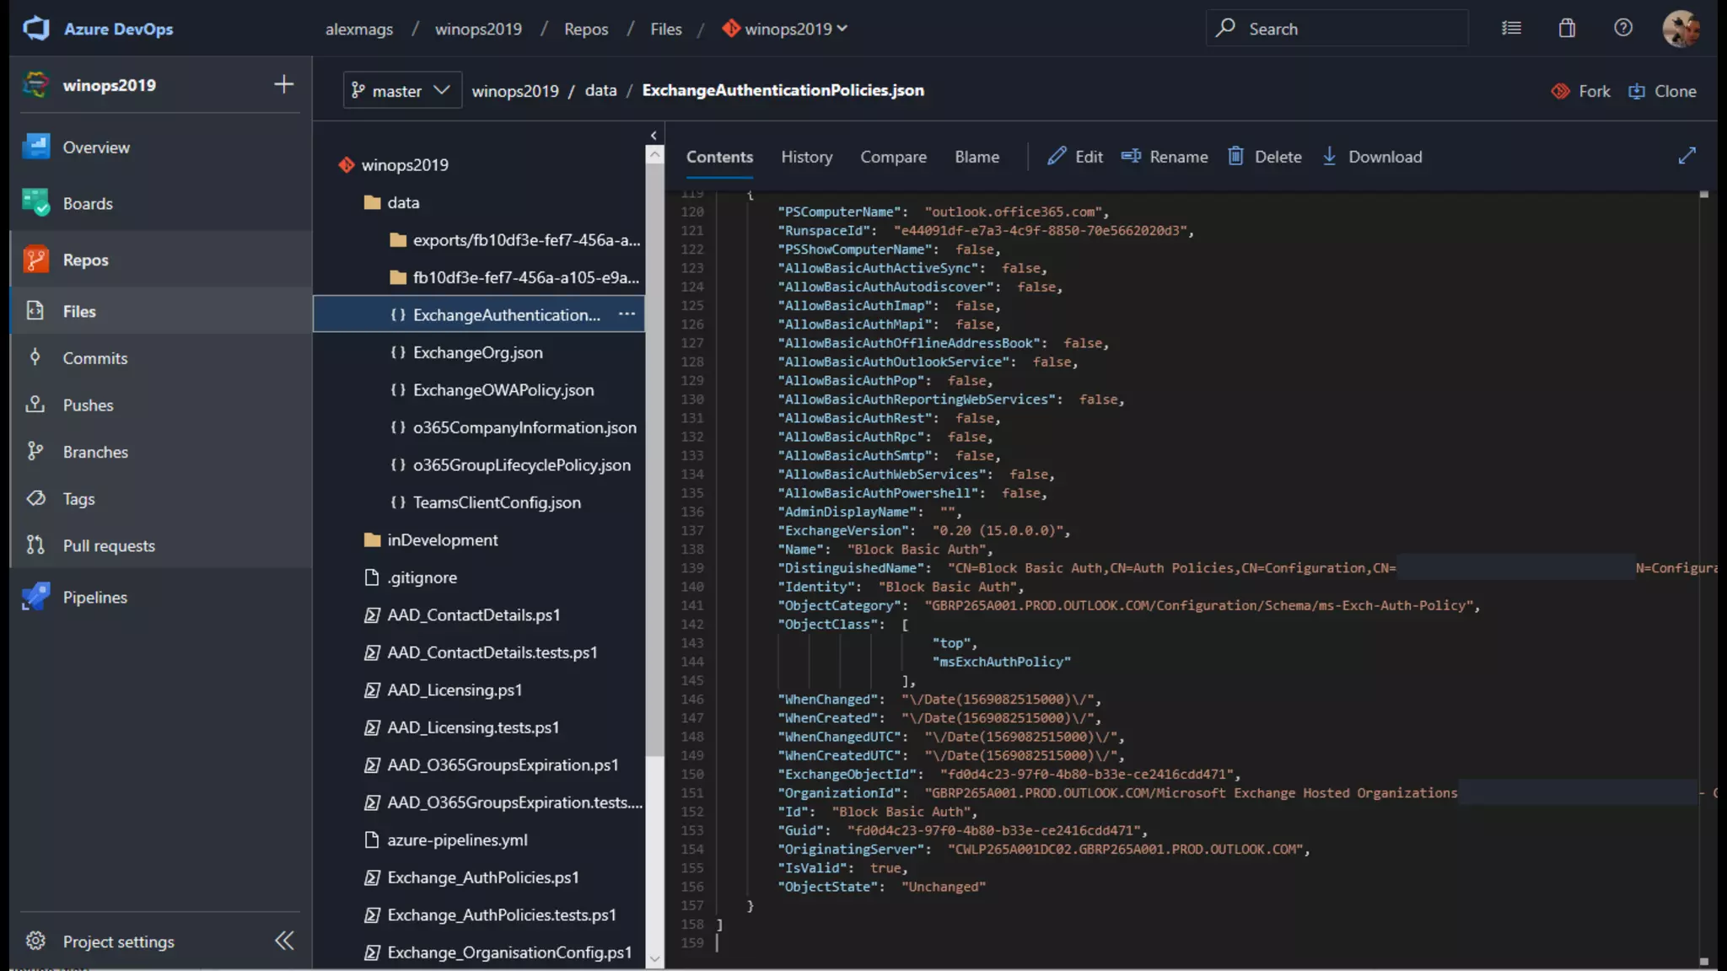Screen dimensions: 1727x971
Task: Click the work items list icon
Action: tap(1511, 28)
